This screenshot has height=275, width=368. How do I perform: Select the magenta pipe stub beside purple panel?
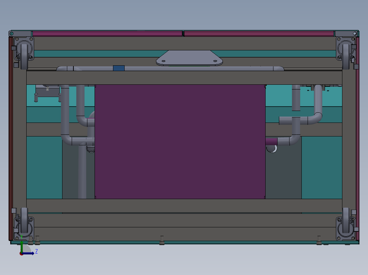(x=271, y=142)
